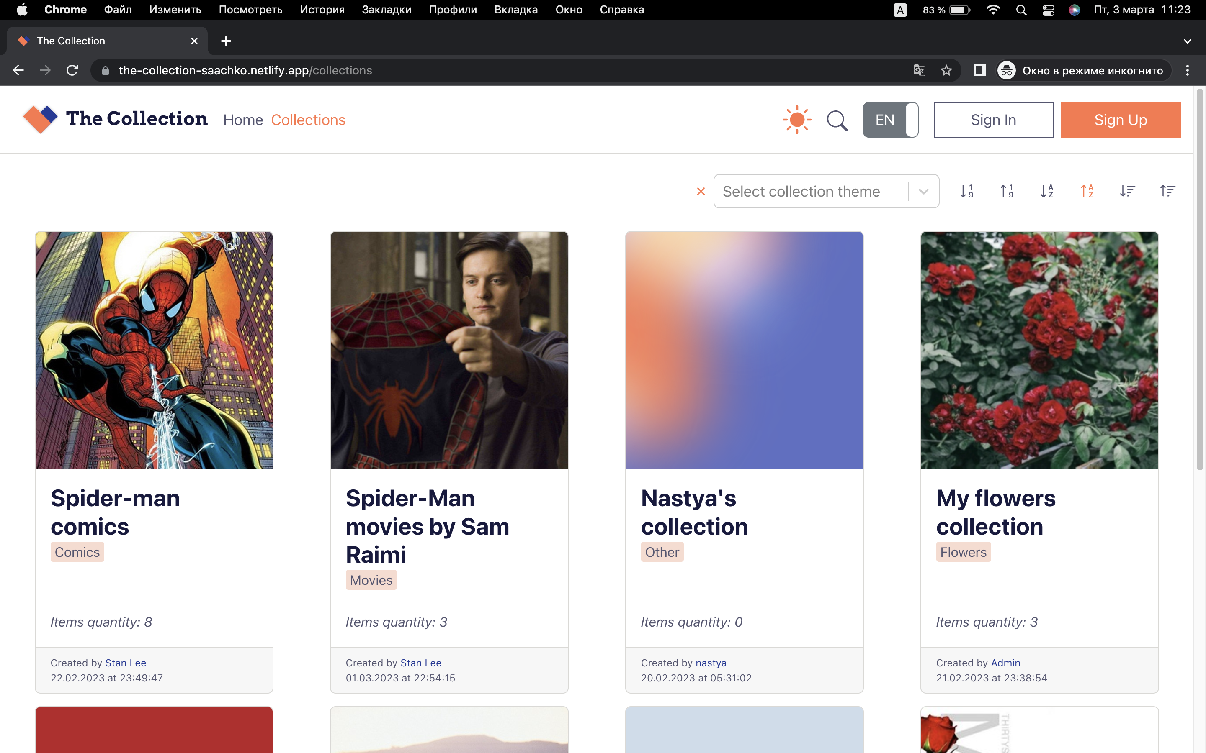Viewport: 1206px width, 753px height.
Task: Open the search feature
Action: (837, 120)
